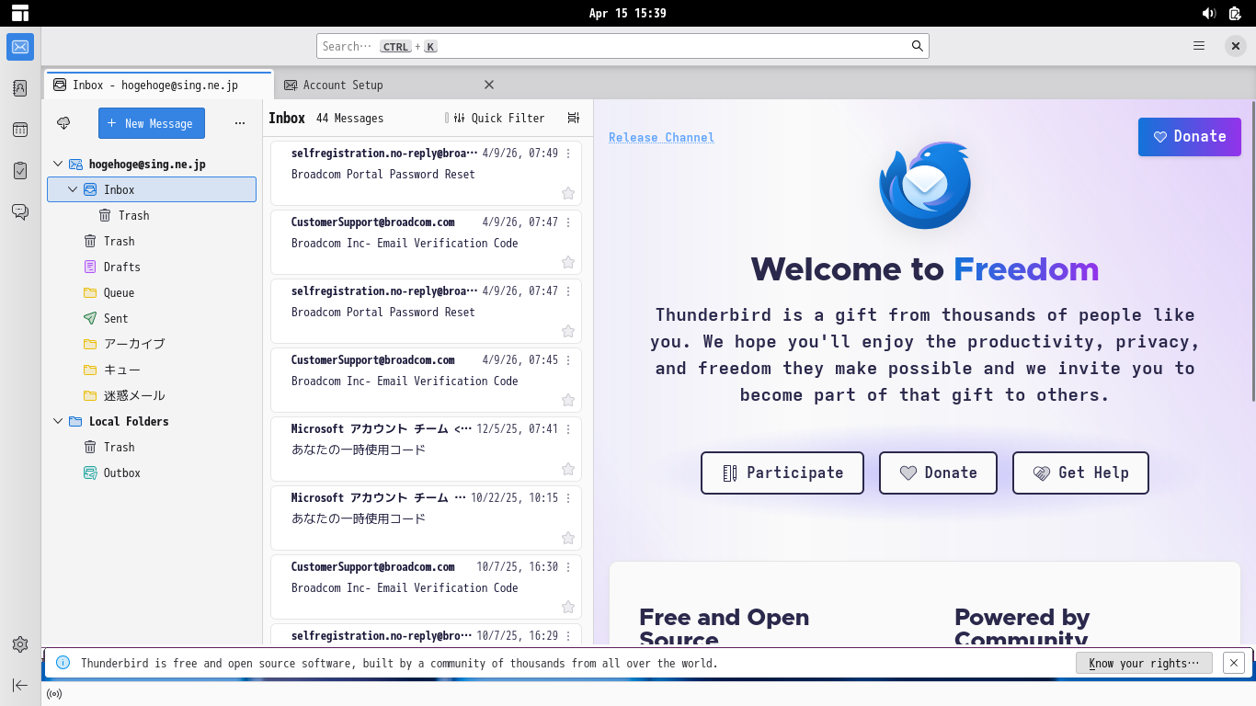The width and height of the screenshot is (1256, 706).
Task: Dismiss the notification bar with its X
Action: (1234, 662)
